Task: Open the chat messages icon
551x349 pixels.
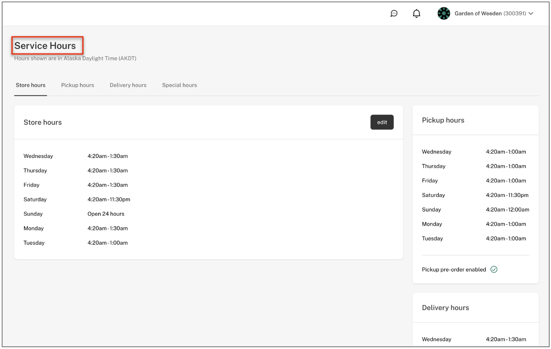Action: [394, 13]
